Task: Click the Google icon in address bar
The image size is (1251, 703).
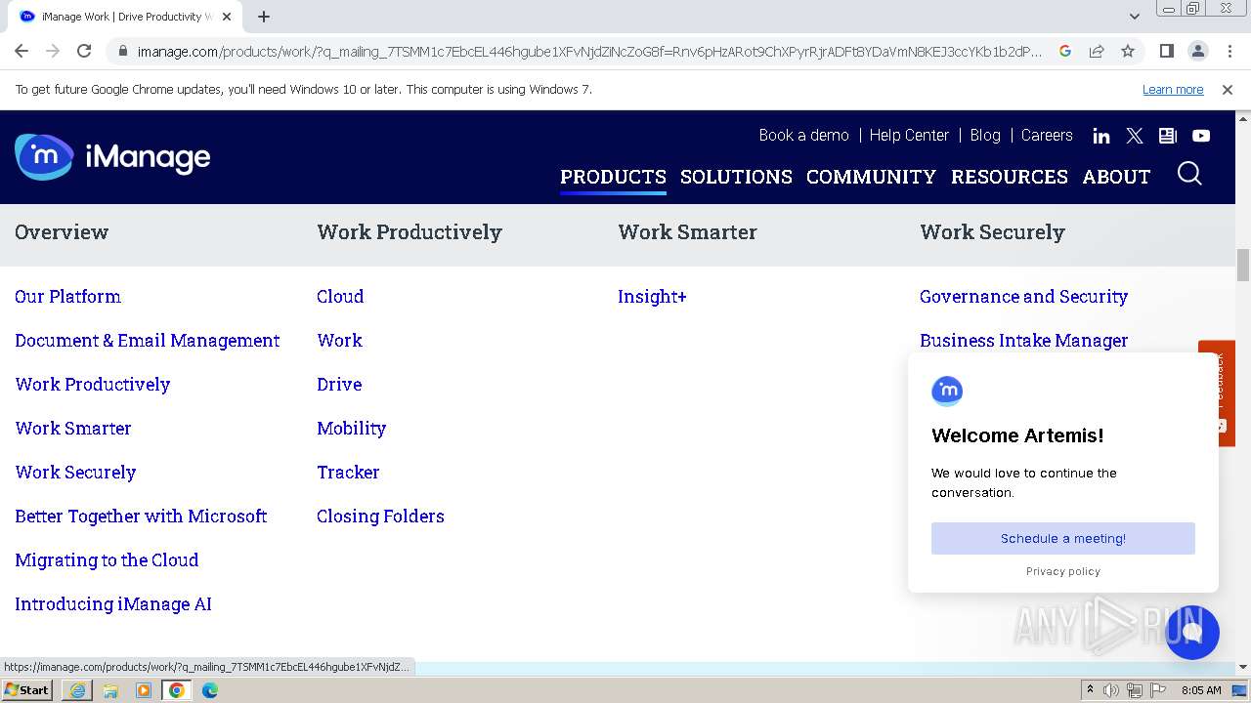Action: [x=1065, y=51]
